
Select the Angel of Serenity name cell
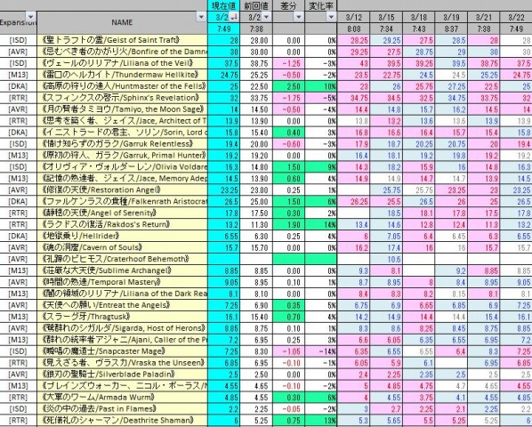tap(122, 213)
